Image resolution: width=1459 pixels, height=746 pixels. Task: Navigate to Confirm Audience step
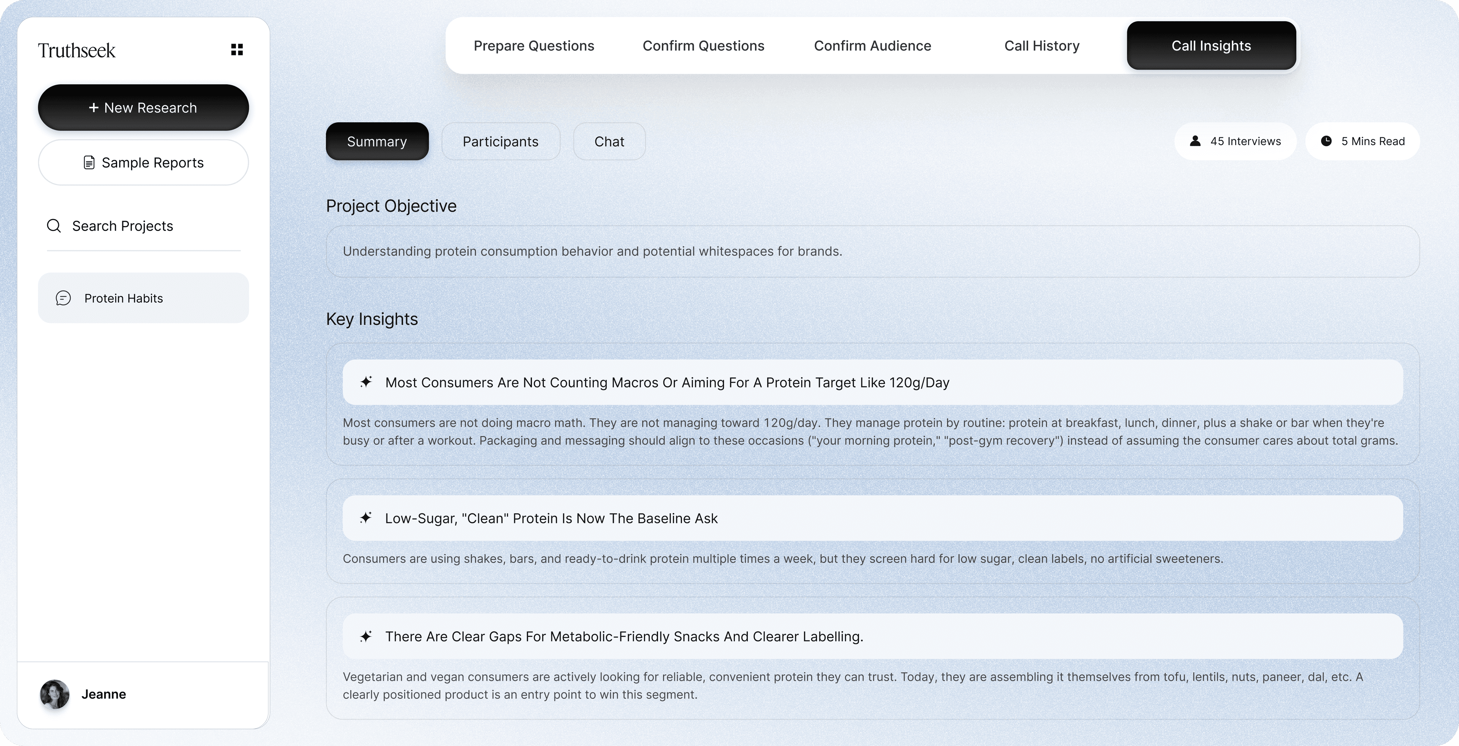click(872, 46)
